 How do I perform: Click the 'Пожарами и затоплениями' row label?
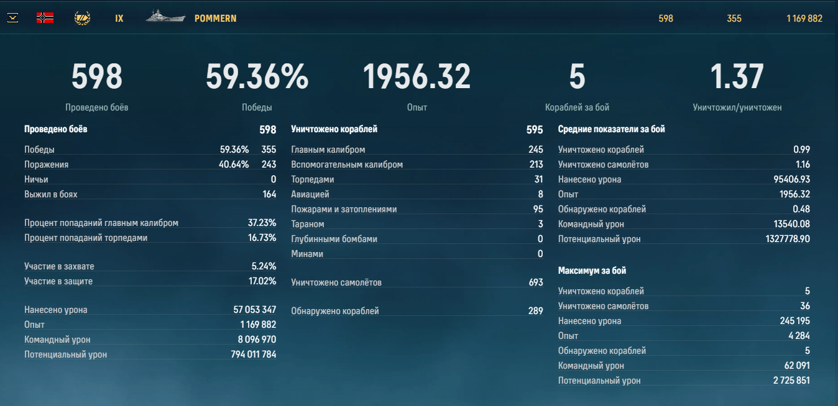[x=343, y=209]
